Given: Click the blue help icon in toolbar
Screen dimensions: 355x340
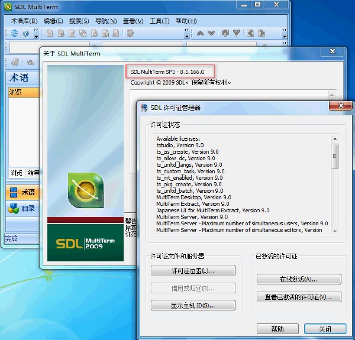Looking at the screenshot, I should (x=26, y=34).
